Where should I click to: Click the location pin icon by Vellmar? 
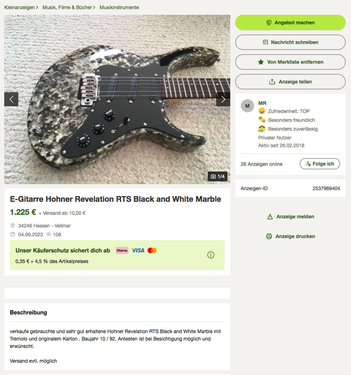point(12,226)
